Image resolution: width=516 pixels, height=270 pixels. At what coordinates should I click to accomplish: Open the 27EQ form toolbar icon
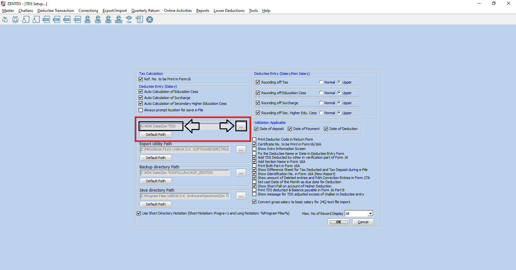(77, 20)
